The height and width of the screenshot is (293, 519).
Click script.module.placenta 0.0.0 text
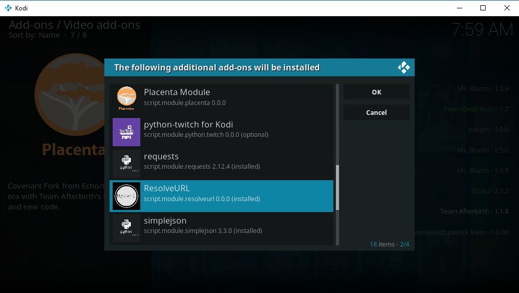coord(185,103)
